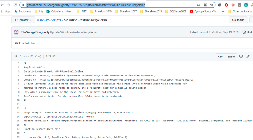253x140 pixels.
Task: Open commit message Update SPOnline-Restore-RecycleBin
Action: click(x=74, y=32)
